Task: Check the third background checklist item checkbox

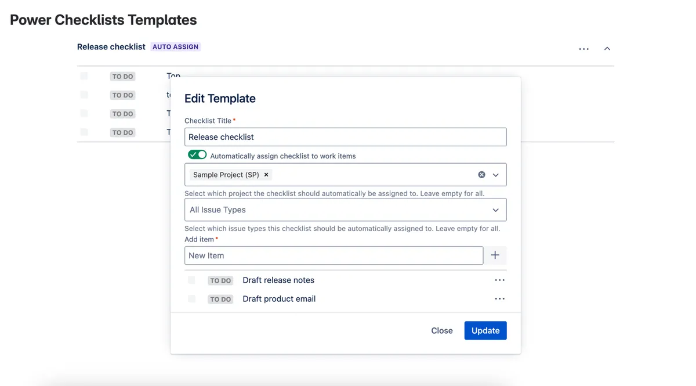Action: pos(84,113)
